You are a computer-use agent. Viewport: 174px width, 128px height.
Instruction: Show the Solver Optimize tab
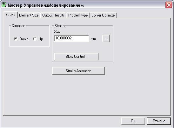tap(103, 15)
